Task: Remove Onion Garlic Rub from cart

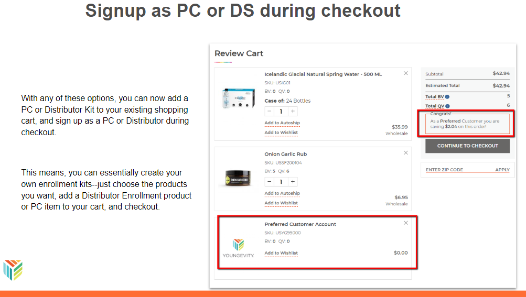Action: point(405,153)
